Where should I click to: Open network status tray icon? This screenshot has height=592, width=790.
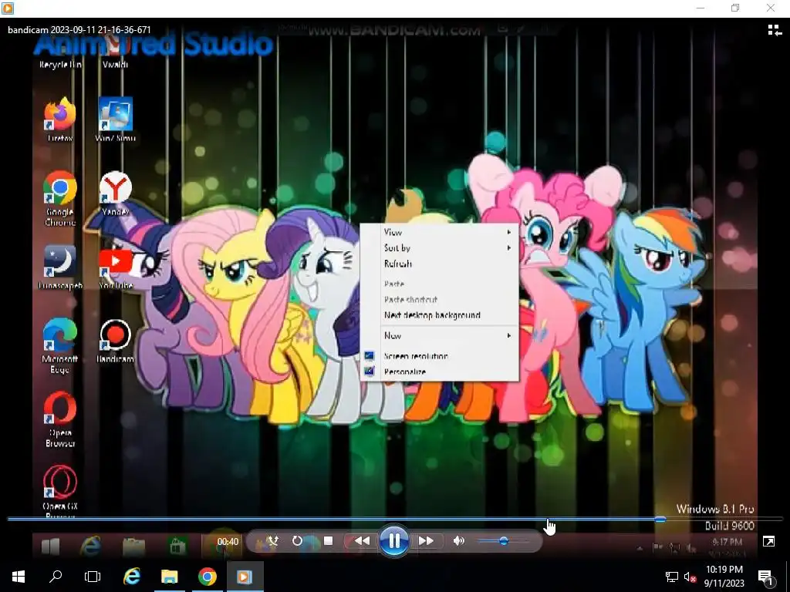[672, 577]
